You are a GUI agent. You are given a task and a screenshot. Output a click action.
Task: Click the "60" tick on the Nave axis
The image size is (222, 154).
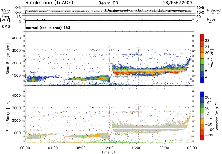coord(198,17)
